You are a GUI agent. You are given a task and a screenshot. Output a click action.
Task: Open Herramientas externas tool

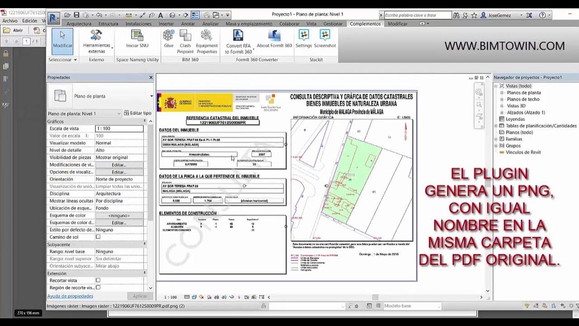click(96, 41)
